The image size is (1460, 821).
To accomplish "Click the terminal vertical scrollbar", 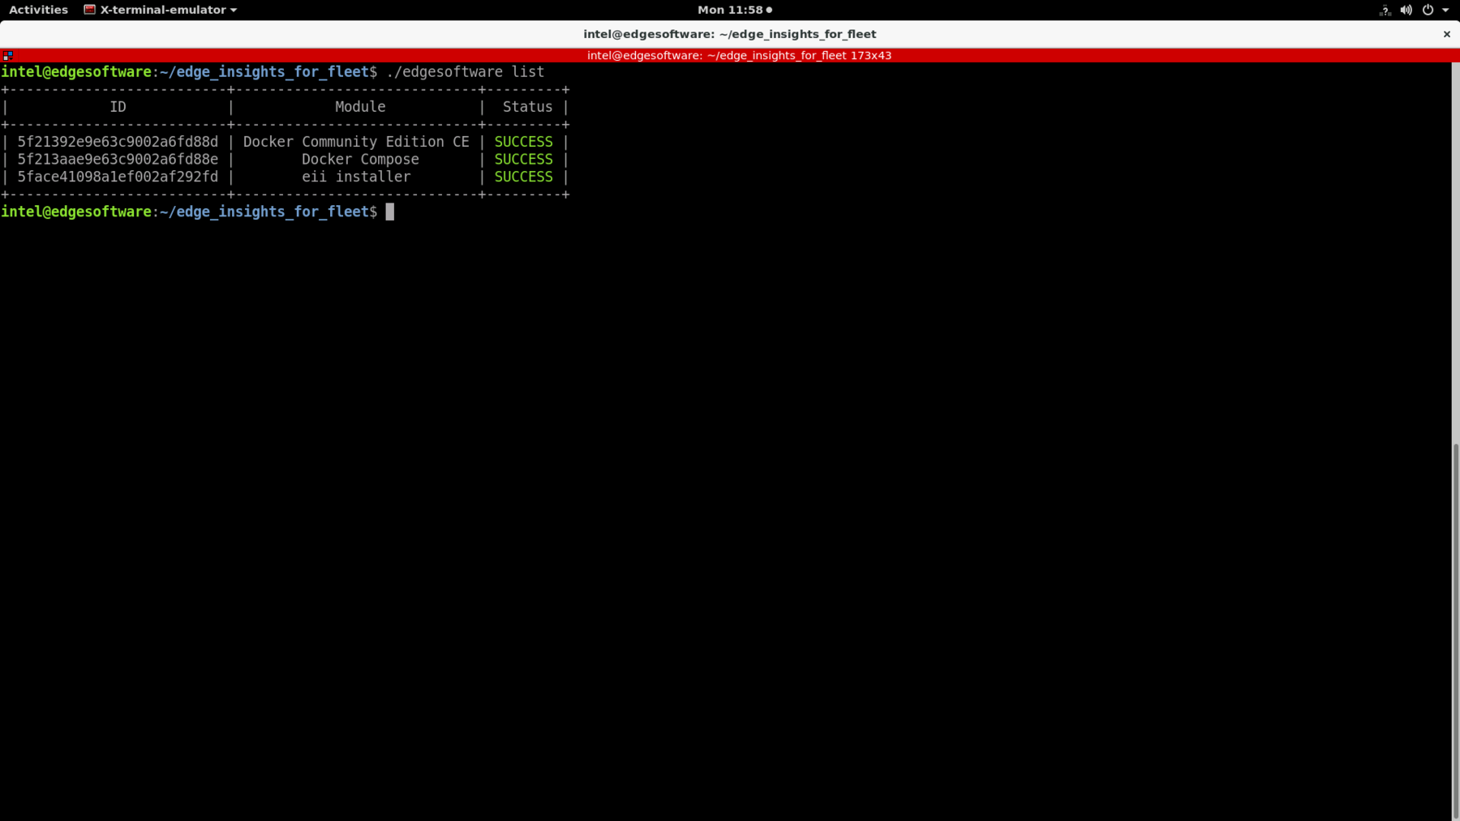I will tap(1455, 631).
